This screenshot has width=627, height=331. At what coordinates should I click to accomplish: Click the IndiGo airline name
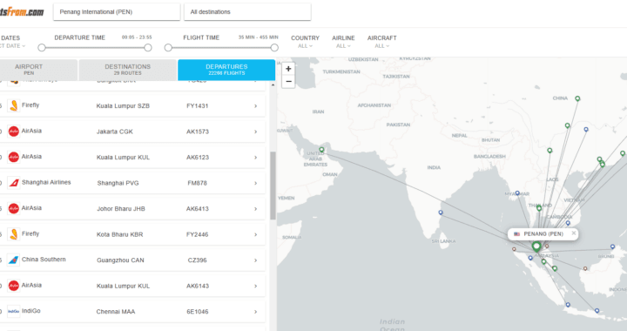click(30, 311)
